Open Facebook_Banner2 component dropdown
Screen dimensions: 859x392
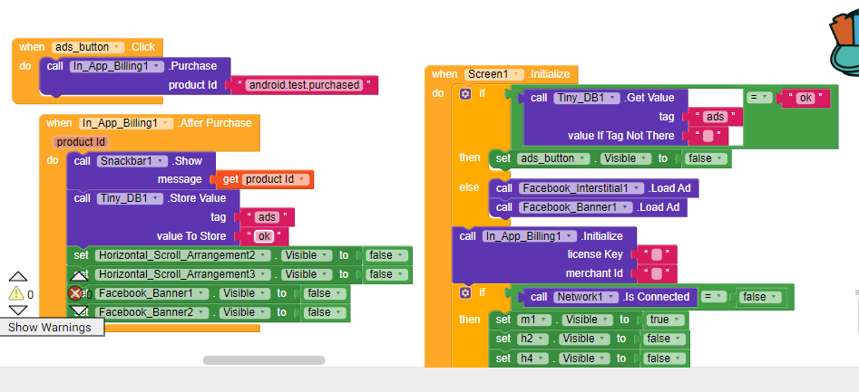(151, 312)
